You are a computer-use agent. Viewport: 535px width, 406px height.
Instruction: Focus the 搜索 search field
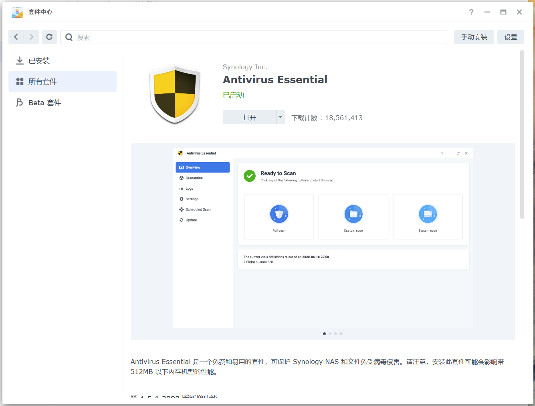(x=254, y=37)
